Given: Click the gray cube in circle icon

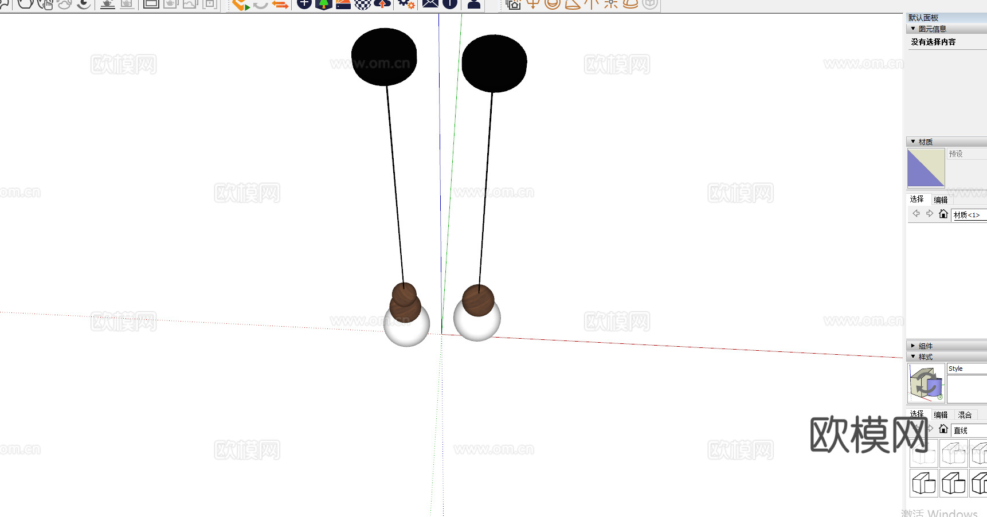Looking at the screenshot, I should [650, 3].
